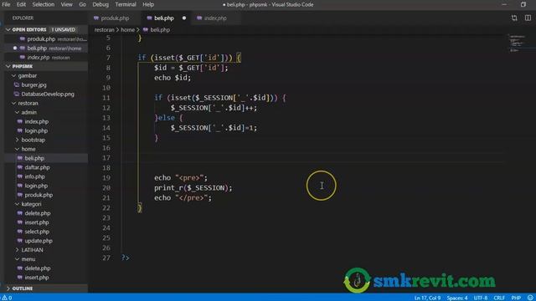Open the Selection menu

[x=43, y=4]
